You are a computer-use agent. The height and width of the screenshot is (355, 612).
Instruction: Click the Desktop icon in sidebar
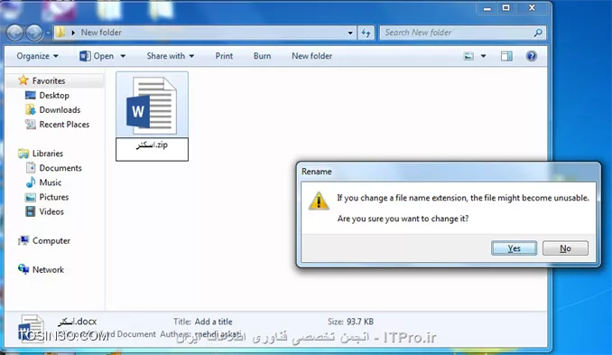(31, 95)
